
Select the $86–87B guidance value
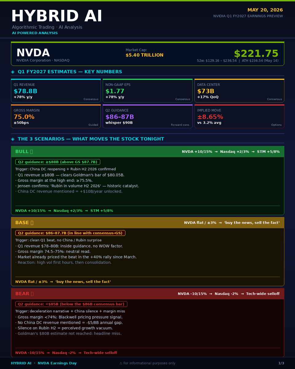(120, 117)
